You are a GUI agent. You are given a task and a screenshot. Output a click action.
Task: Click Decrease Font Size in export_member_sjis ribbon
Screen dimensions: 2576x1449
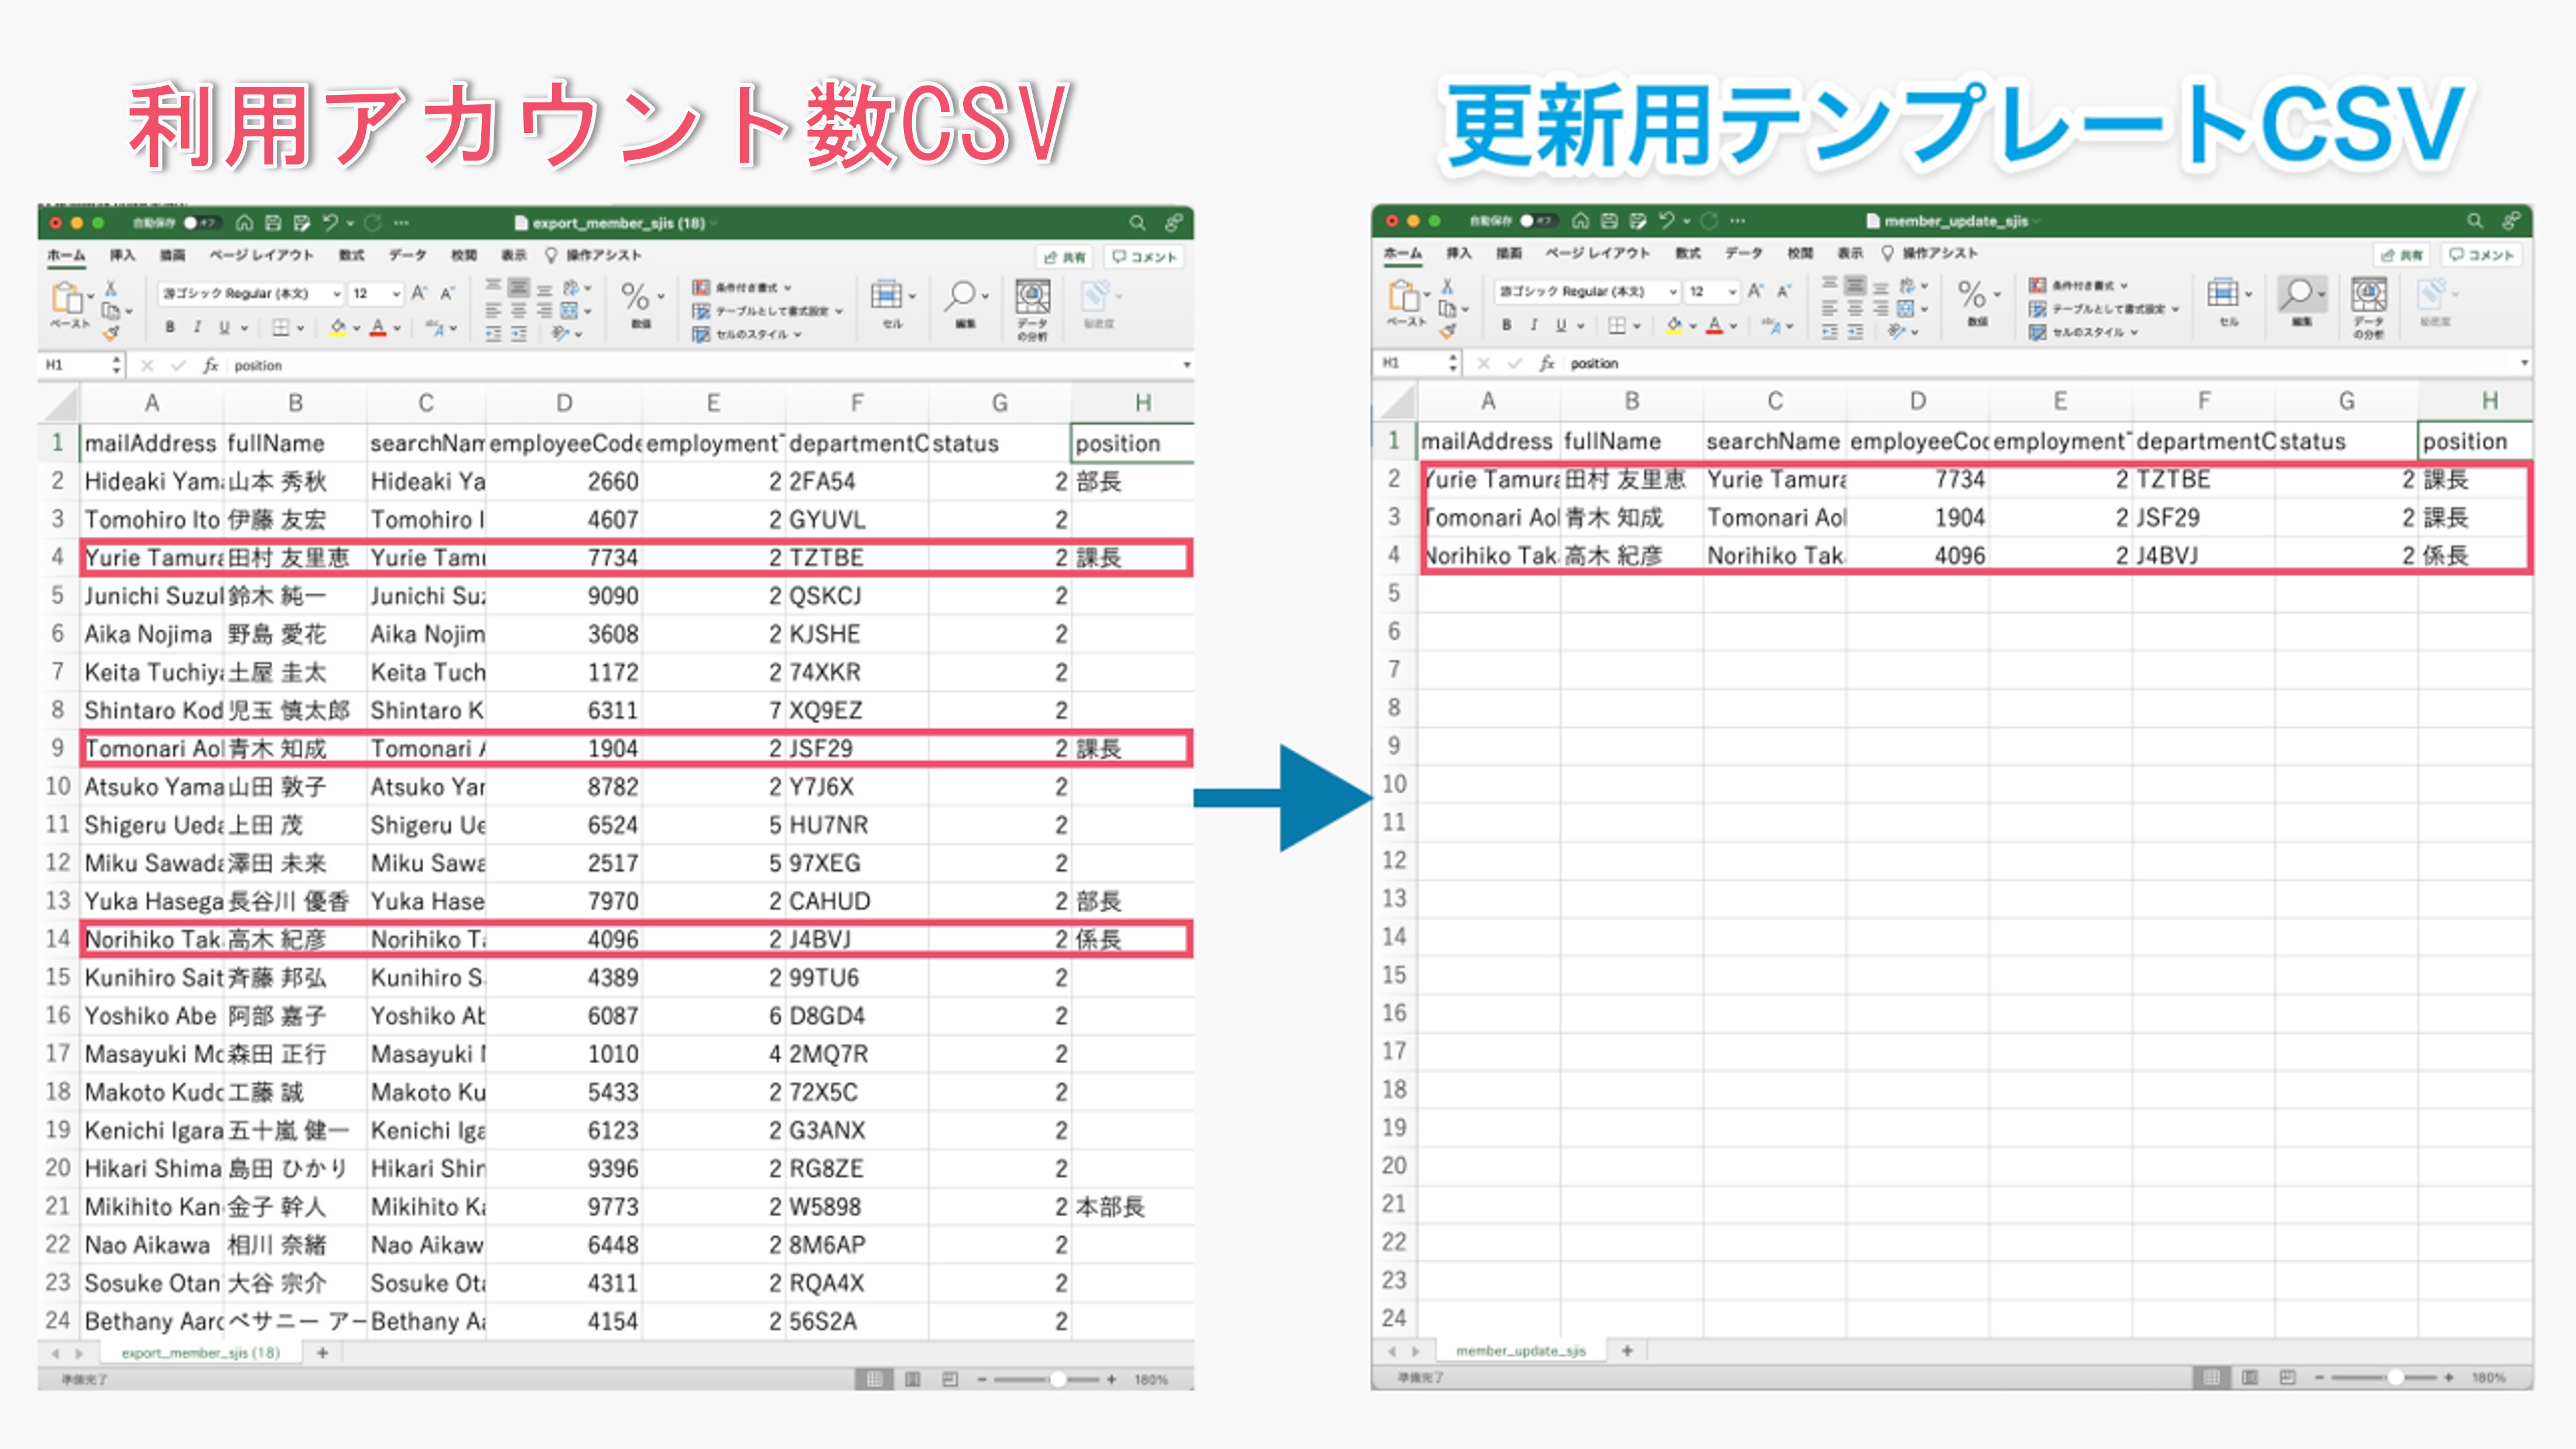(x=447, y=293)
